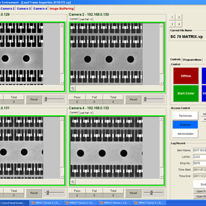Open IMPACT Device 1 in taskbar

tap(114, 203)
